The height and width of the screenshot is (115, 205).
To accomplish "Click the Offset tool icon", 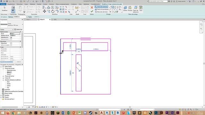I will 49,7.
